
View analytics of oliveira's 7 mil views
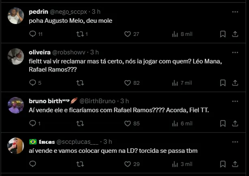(175, 83)
